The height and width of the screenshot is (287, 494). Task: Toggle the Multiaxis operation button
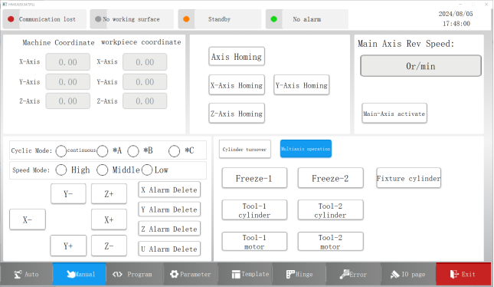[306, 149]
